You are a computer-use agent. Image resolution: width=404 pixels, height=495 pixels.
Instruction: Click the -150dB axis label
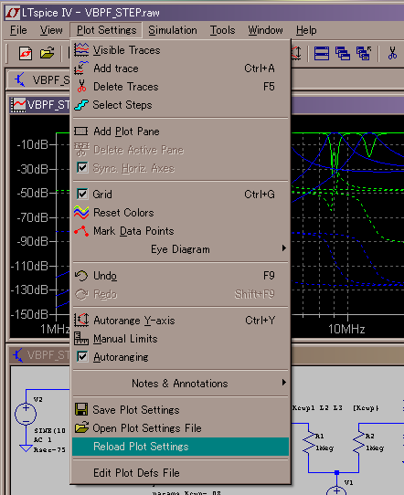pos(29,314)
